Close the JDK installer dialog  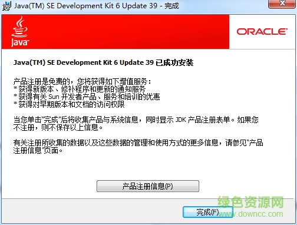pyautogui.click(x=282, y=4)
